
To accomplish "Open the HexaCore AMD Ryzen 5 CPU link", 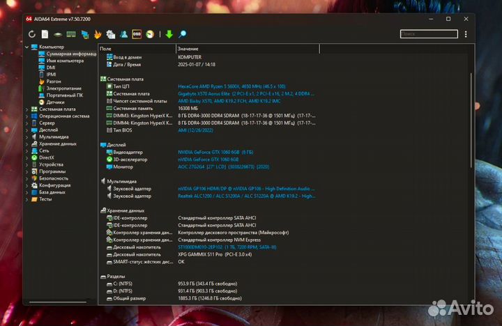I will (231, 86).
